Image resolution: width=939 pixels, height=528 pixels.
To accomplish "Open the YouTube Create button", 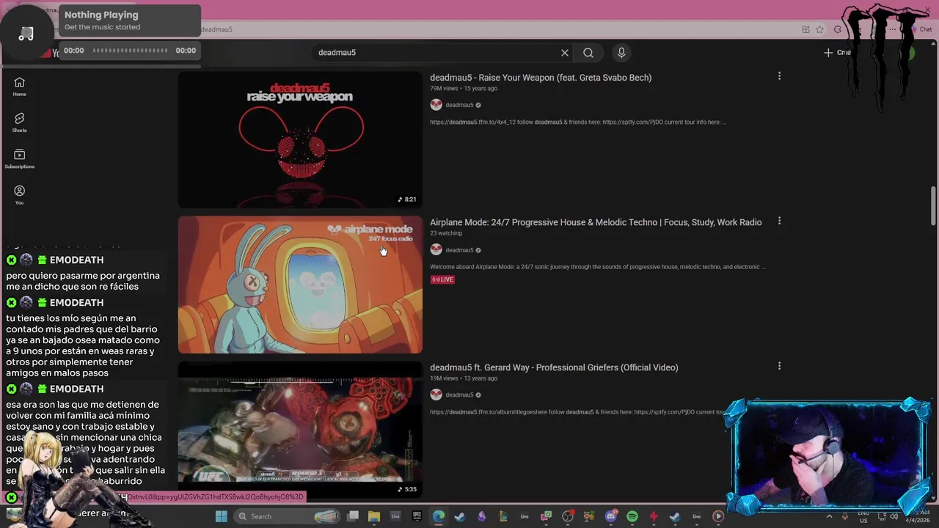I will point(837,53).
